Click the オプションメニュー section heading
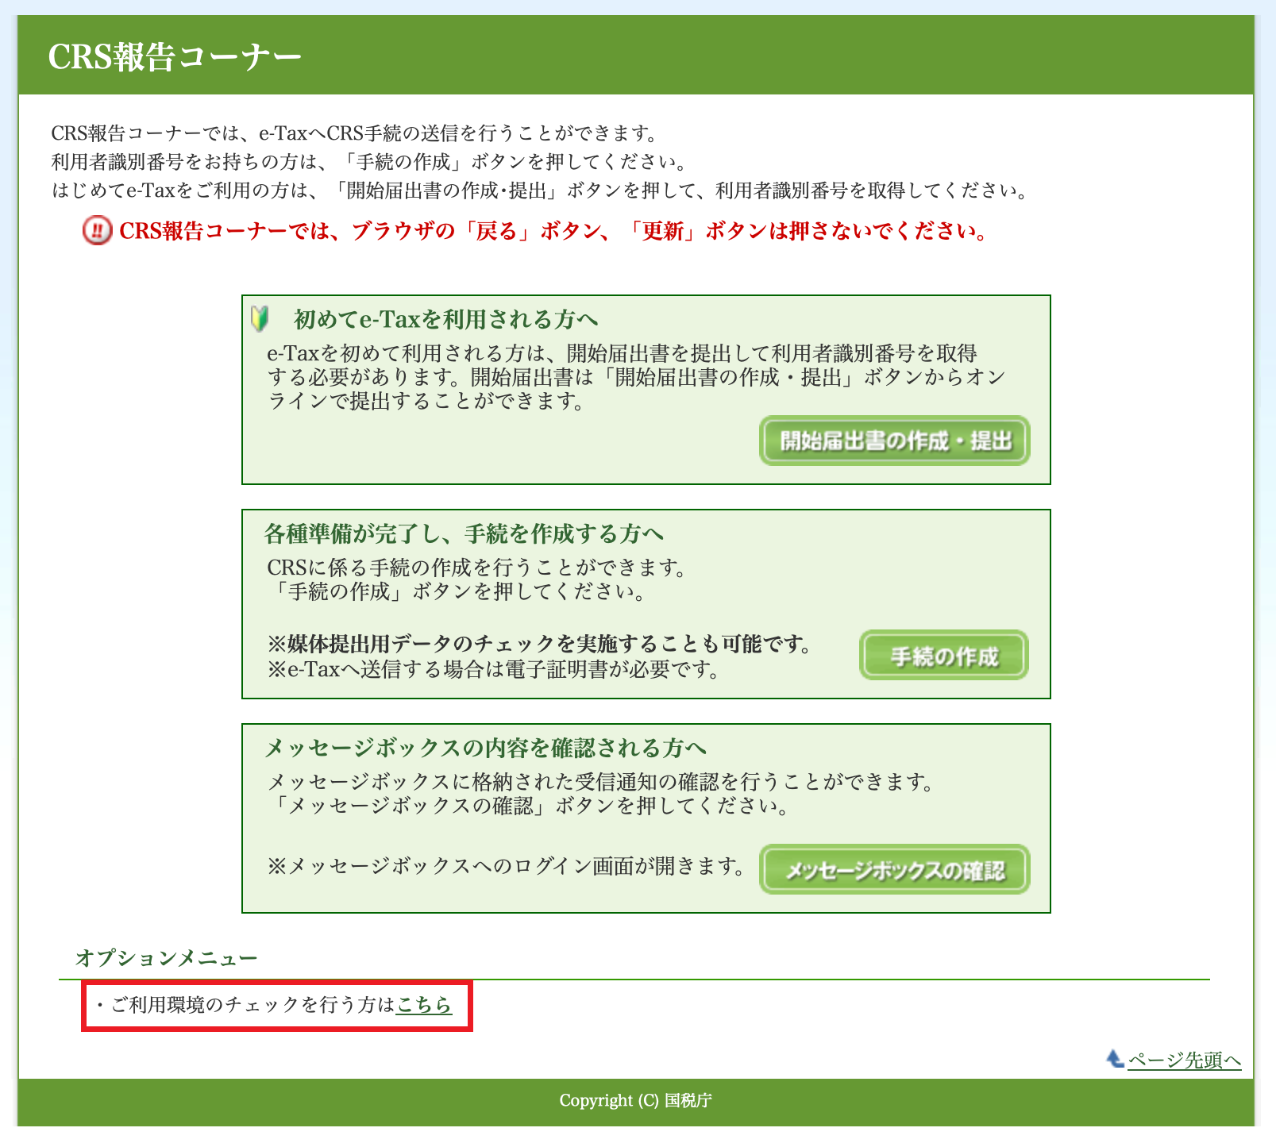Viewport: 1276px width, 1147px height. click(x=167, y=958)
